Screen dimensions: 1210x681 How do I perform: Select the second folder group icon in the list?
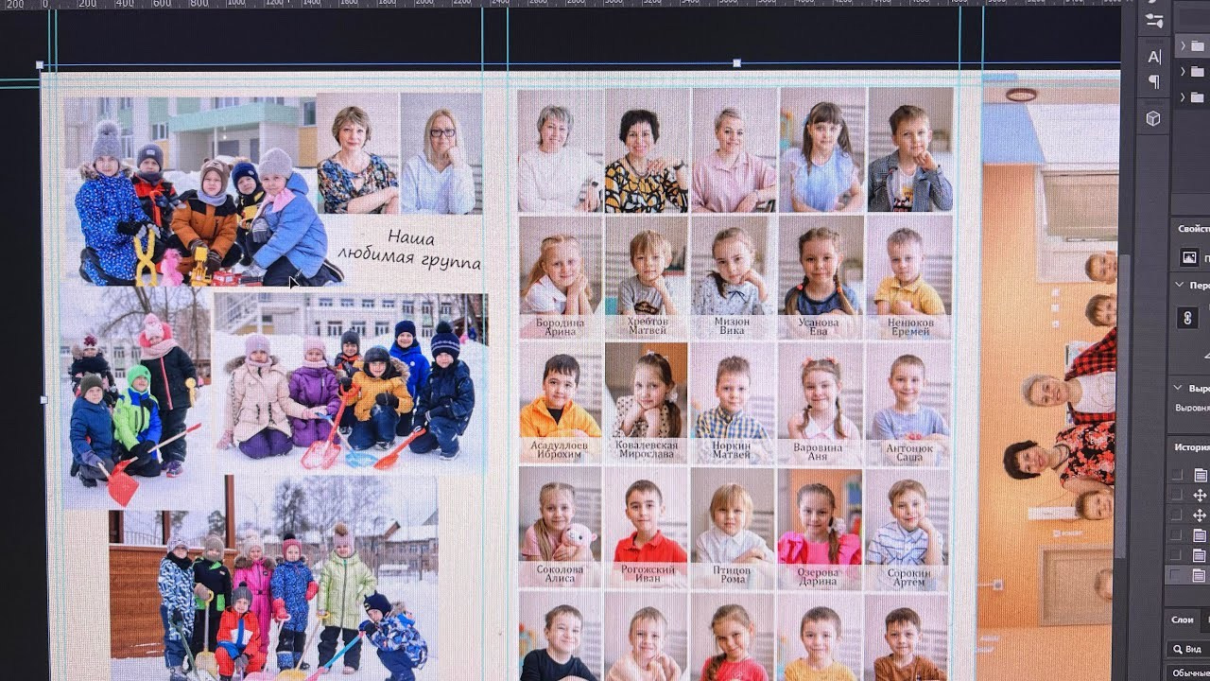pyautogui.click(x=1198, y=72)
